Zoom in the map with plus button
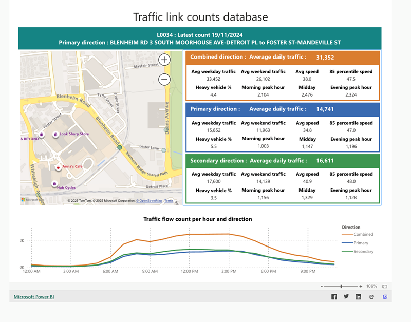Screen dimensions: 411x322 coord(164,60)
